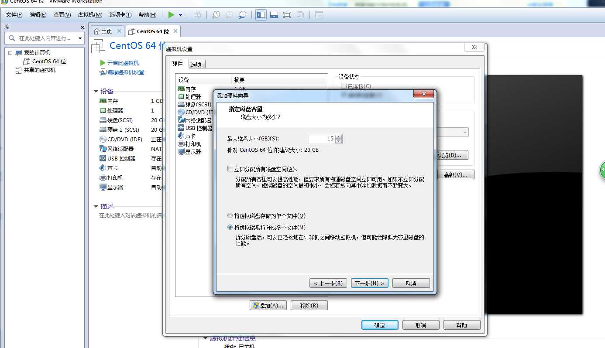Click 确定 in the settings dialog
Viewport: 605px width, 348px height.
click(x=380, y=325)
